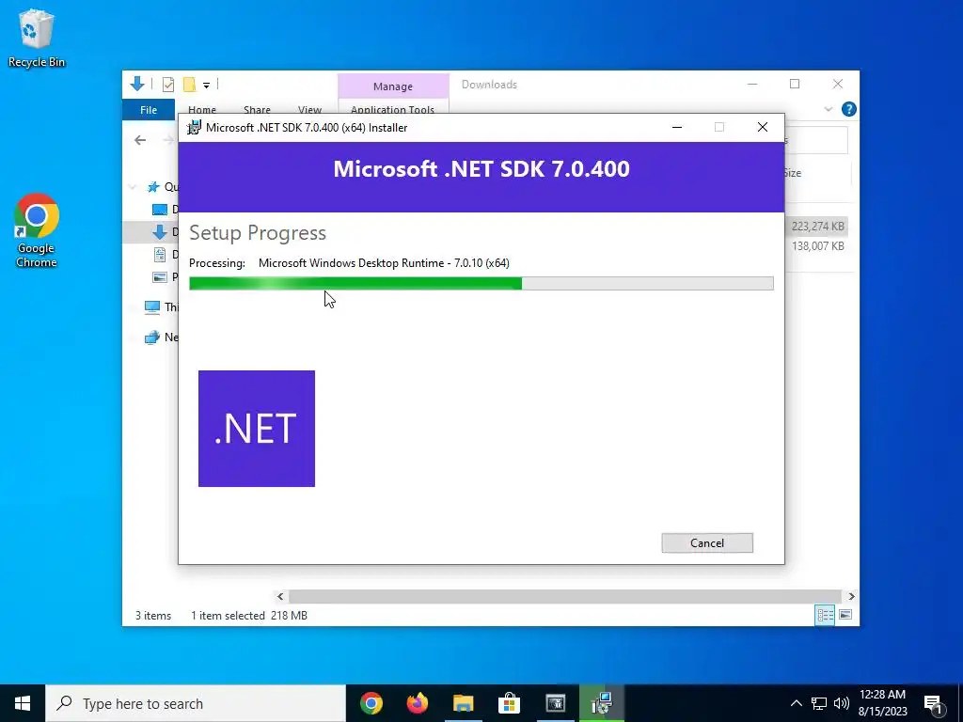
Task: Select This PC in navigation pane
Action: coord(161,307)
